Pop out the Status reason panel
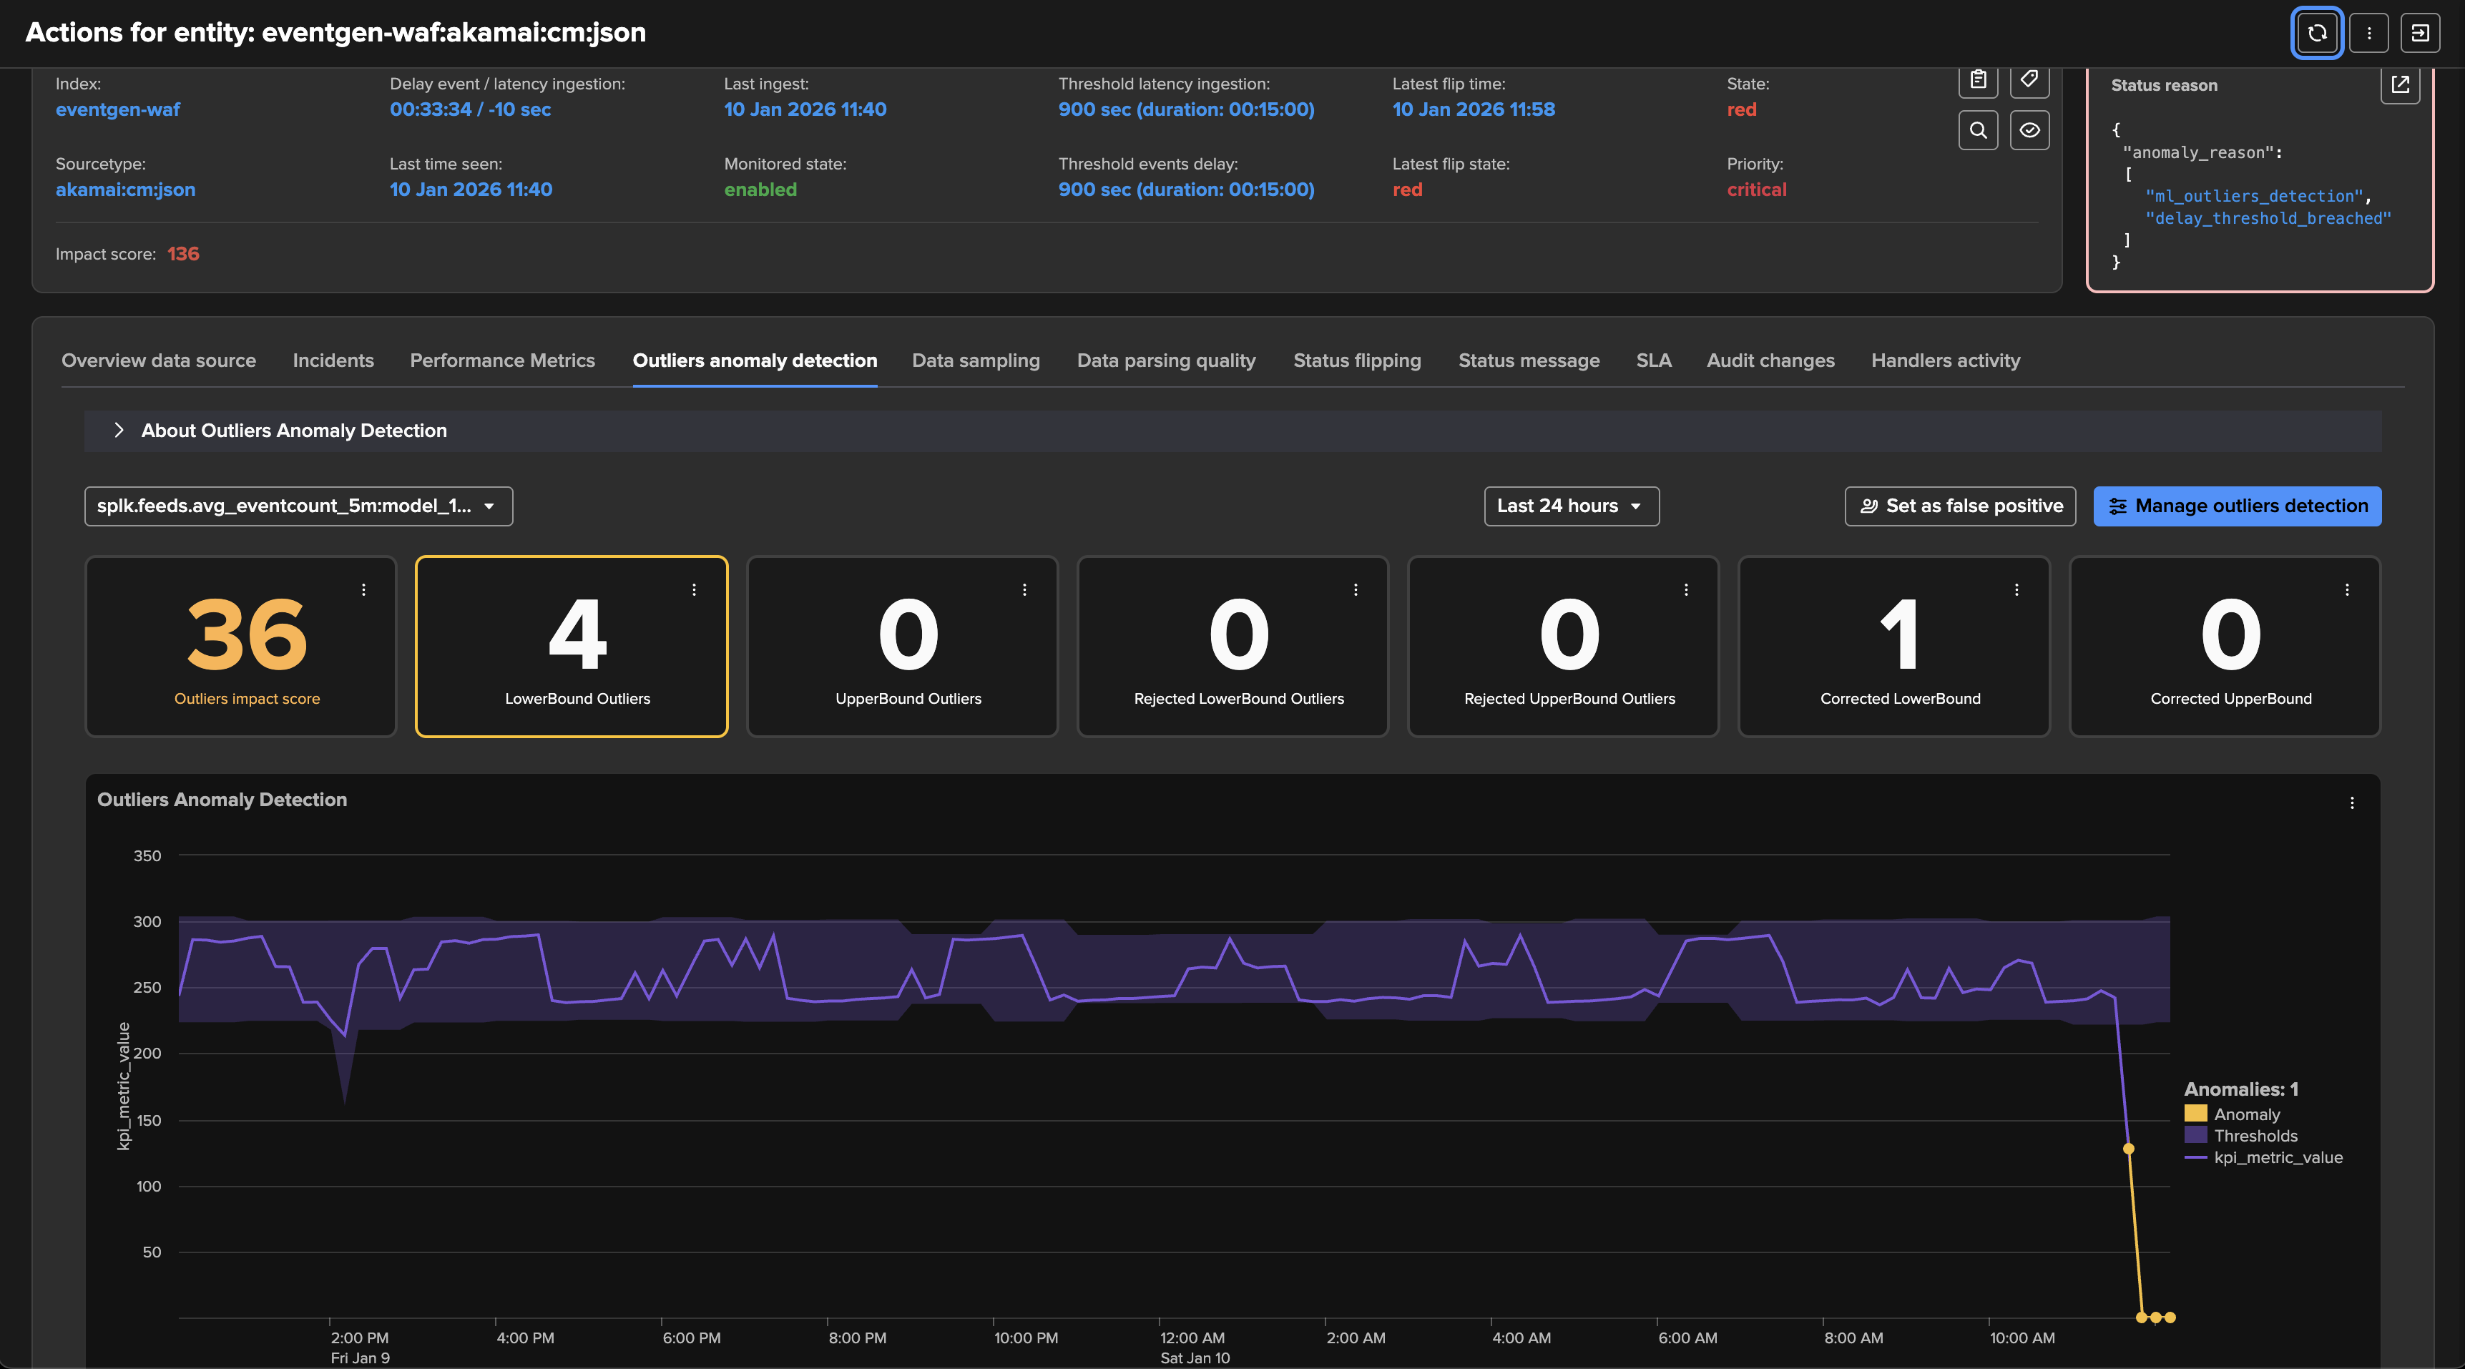The image size is (2465, 1369). (x=2399, y=85)
